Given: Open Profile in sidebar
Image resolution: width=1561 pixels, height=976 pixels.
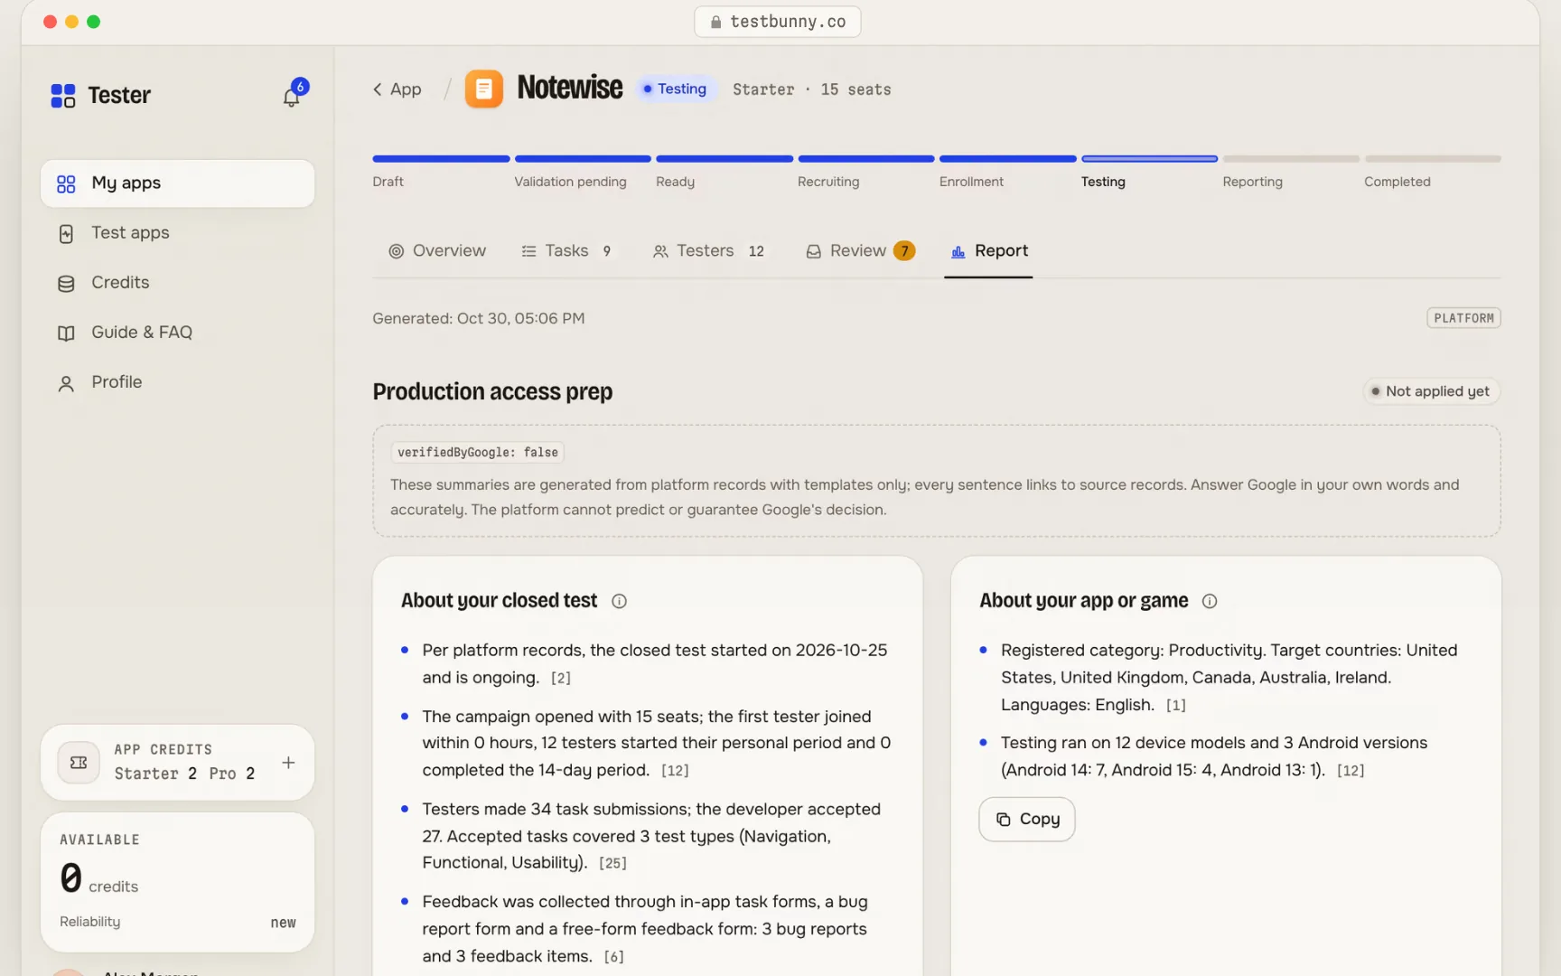Looking at the screenshot, I should (x=178, y=382).
